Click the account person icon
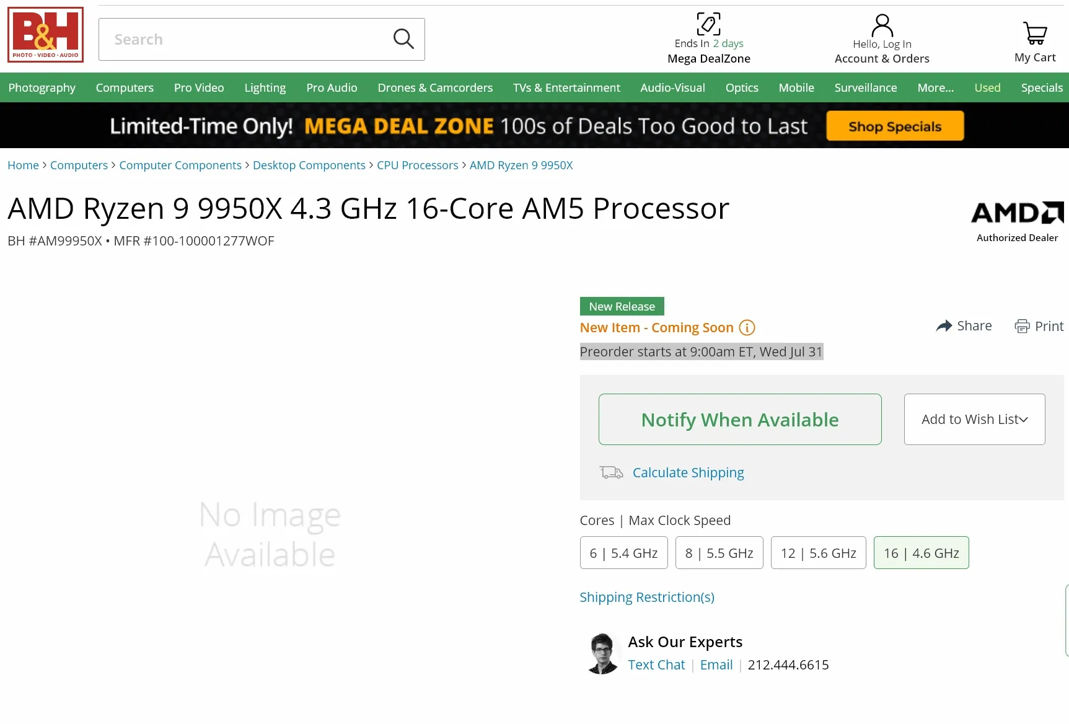The width and height of the screenshot is (1069, 724). (x=882, y=25)
